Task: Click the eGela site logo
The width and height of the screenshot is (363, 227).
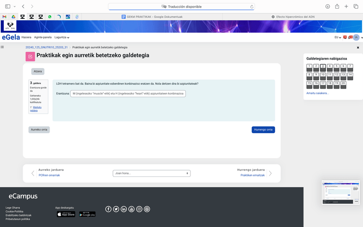Action: coord(11,37)
